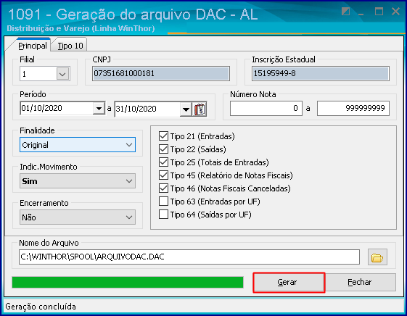The height and width of the screenshot is (316, 407).
Task: Focus the Número Nota end field 999999999
Action: tap(353, 109)
